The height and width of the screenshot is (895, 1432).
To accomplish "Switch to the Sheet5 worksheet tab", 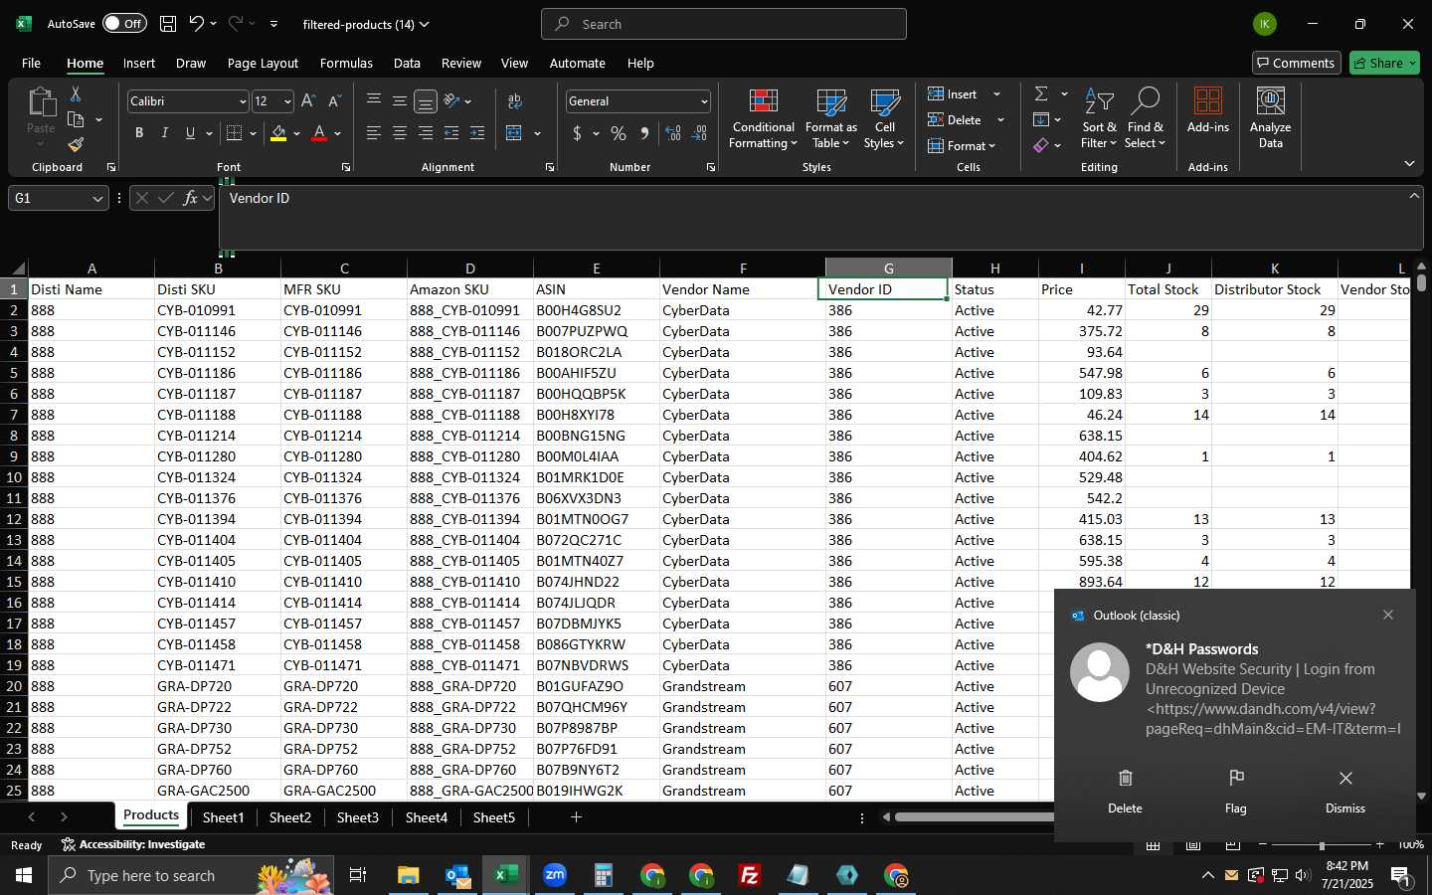I will pos(494,817).
